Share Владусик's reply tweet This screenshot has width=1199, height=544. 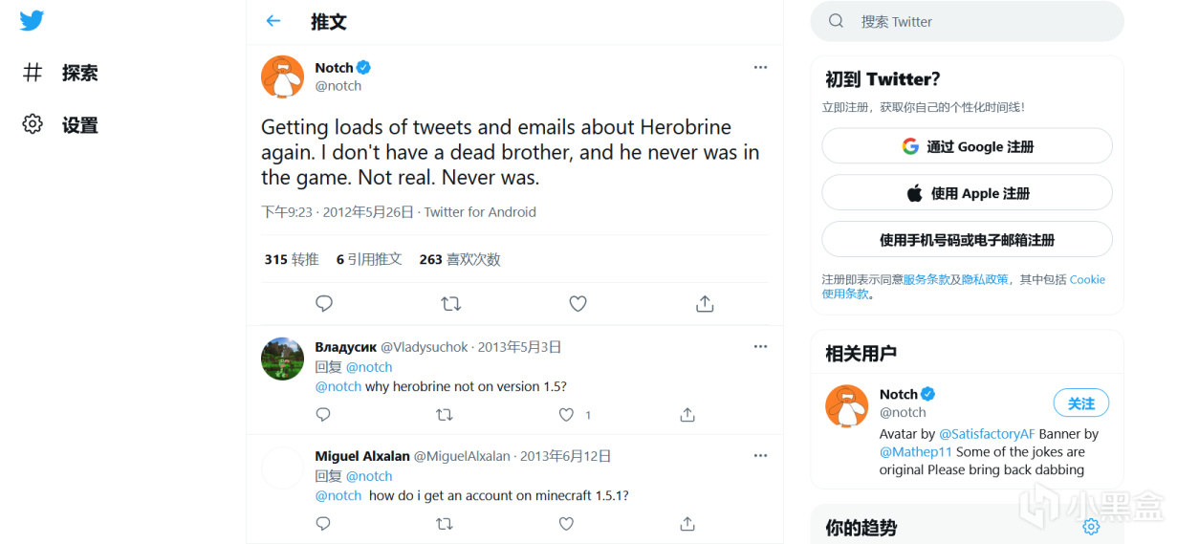687,415
